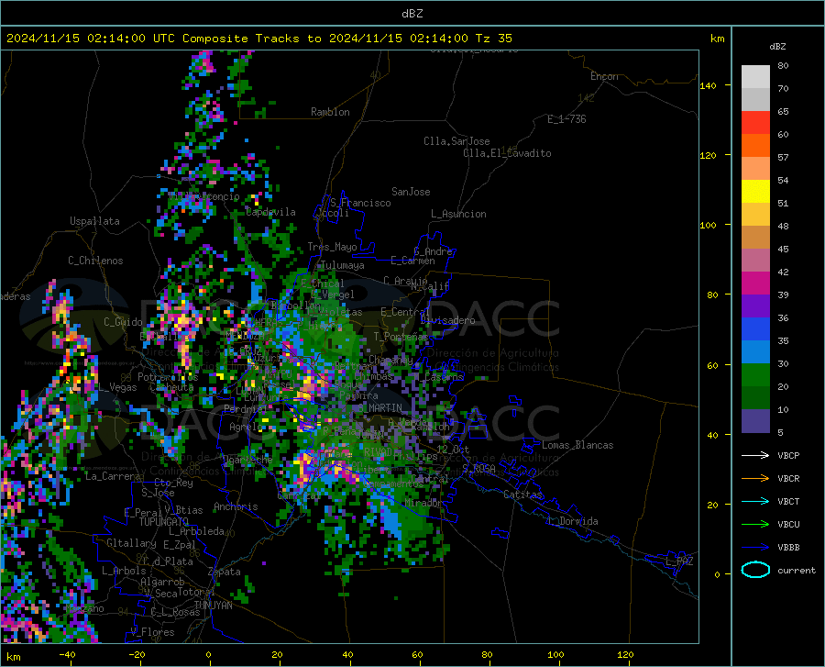This screenshot has width=825, height=667.
Task: Click the L_Vegas map label
Action: tap(117, 387)
